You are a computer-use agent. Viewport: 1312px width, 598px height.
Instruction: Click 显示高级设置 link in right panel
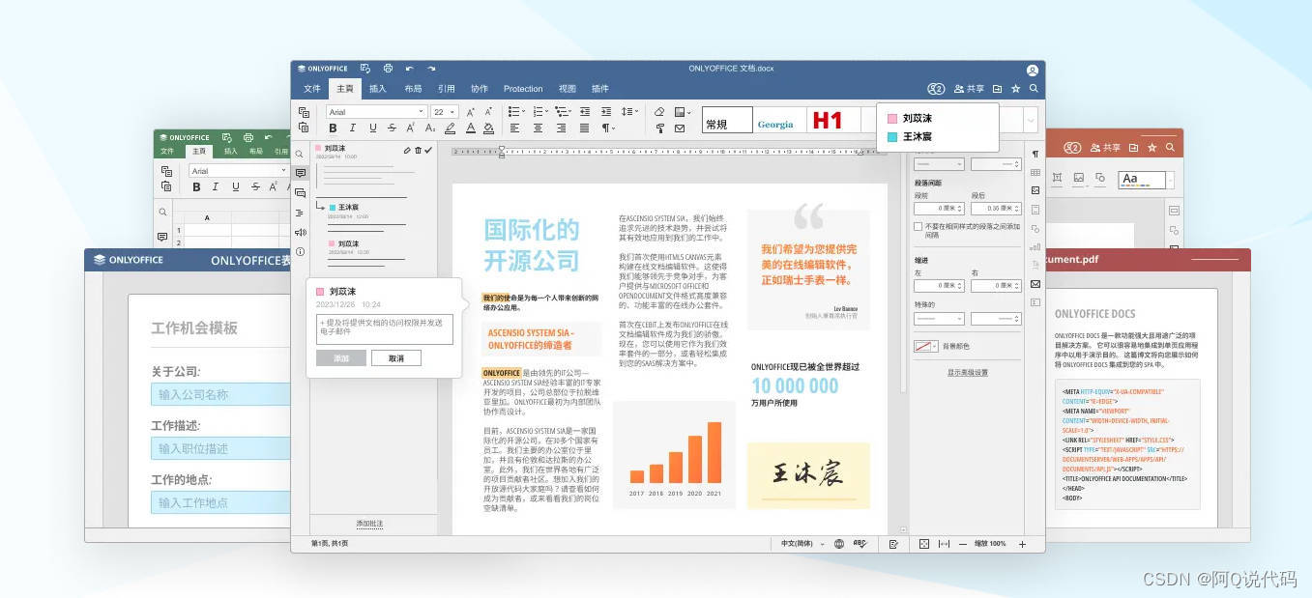(967, 372)
